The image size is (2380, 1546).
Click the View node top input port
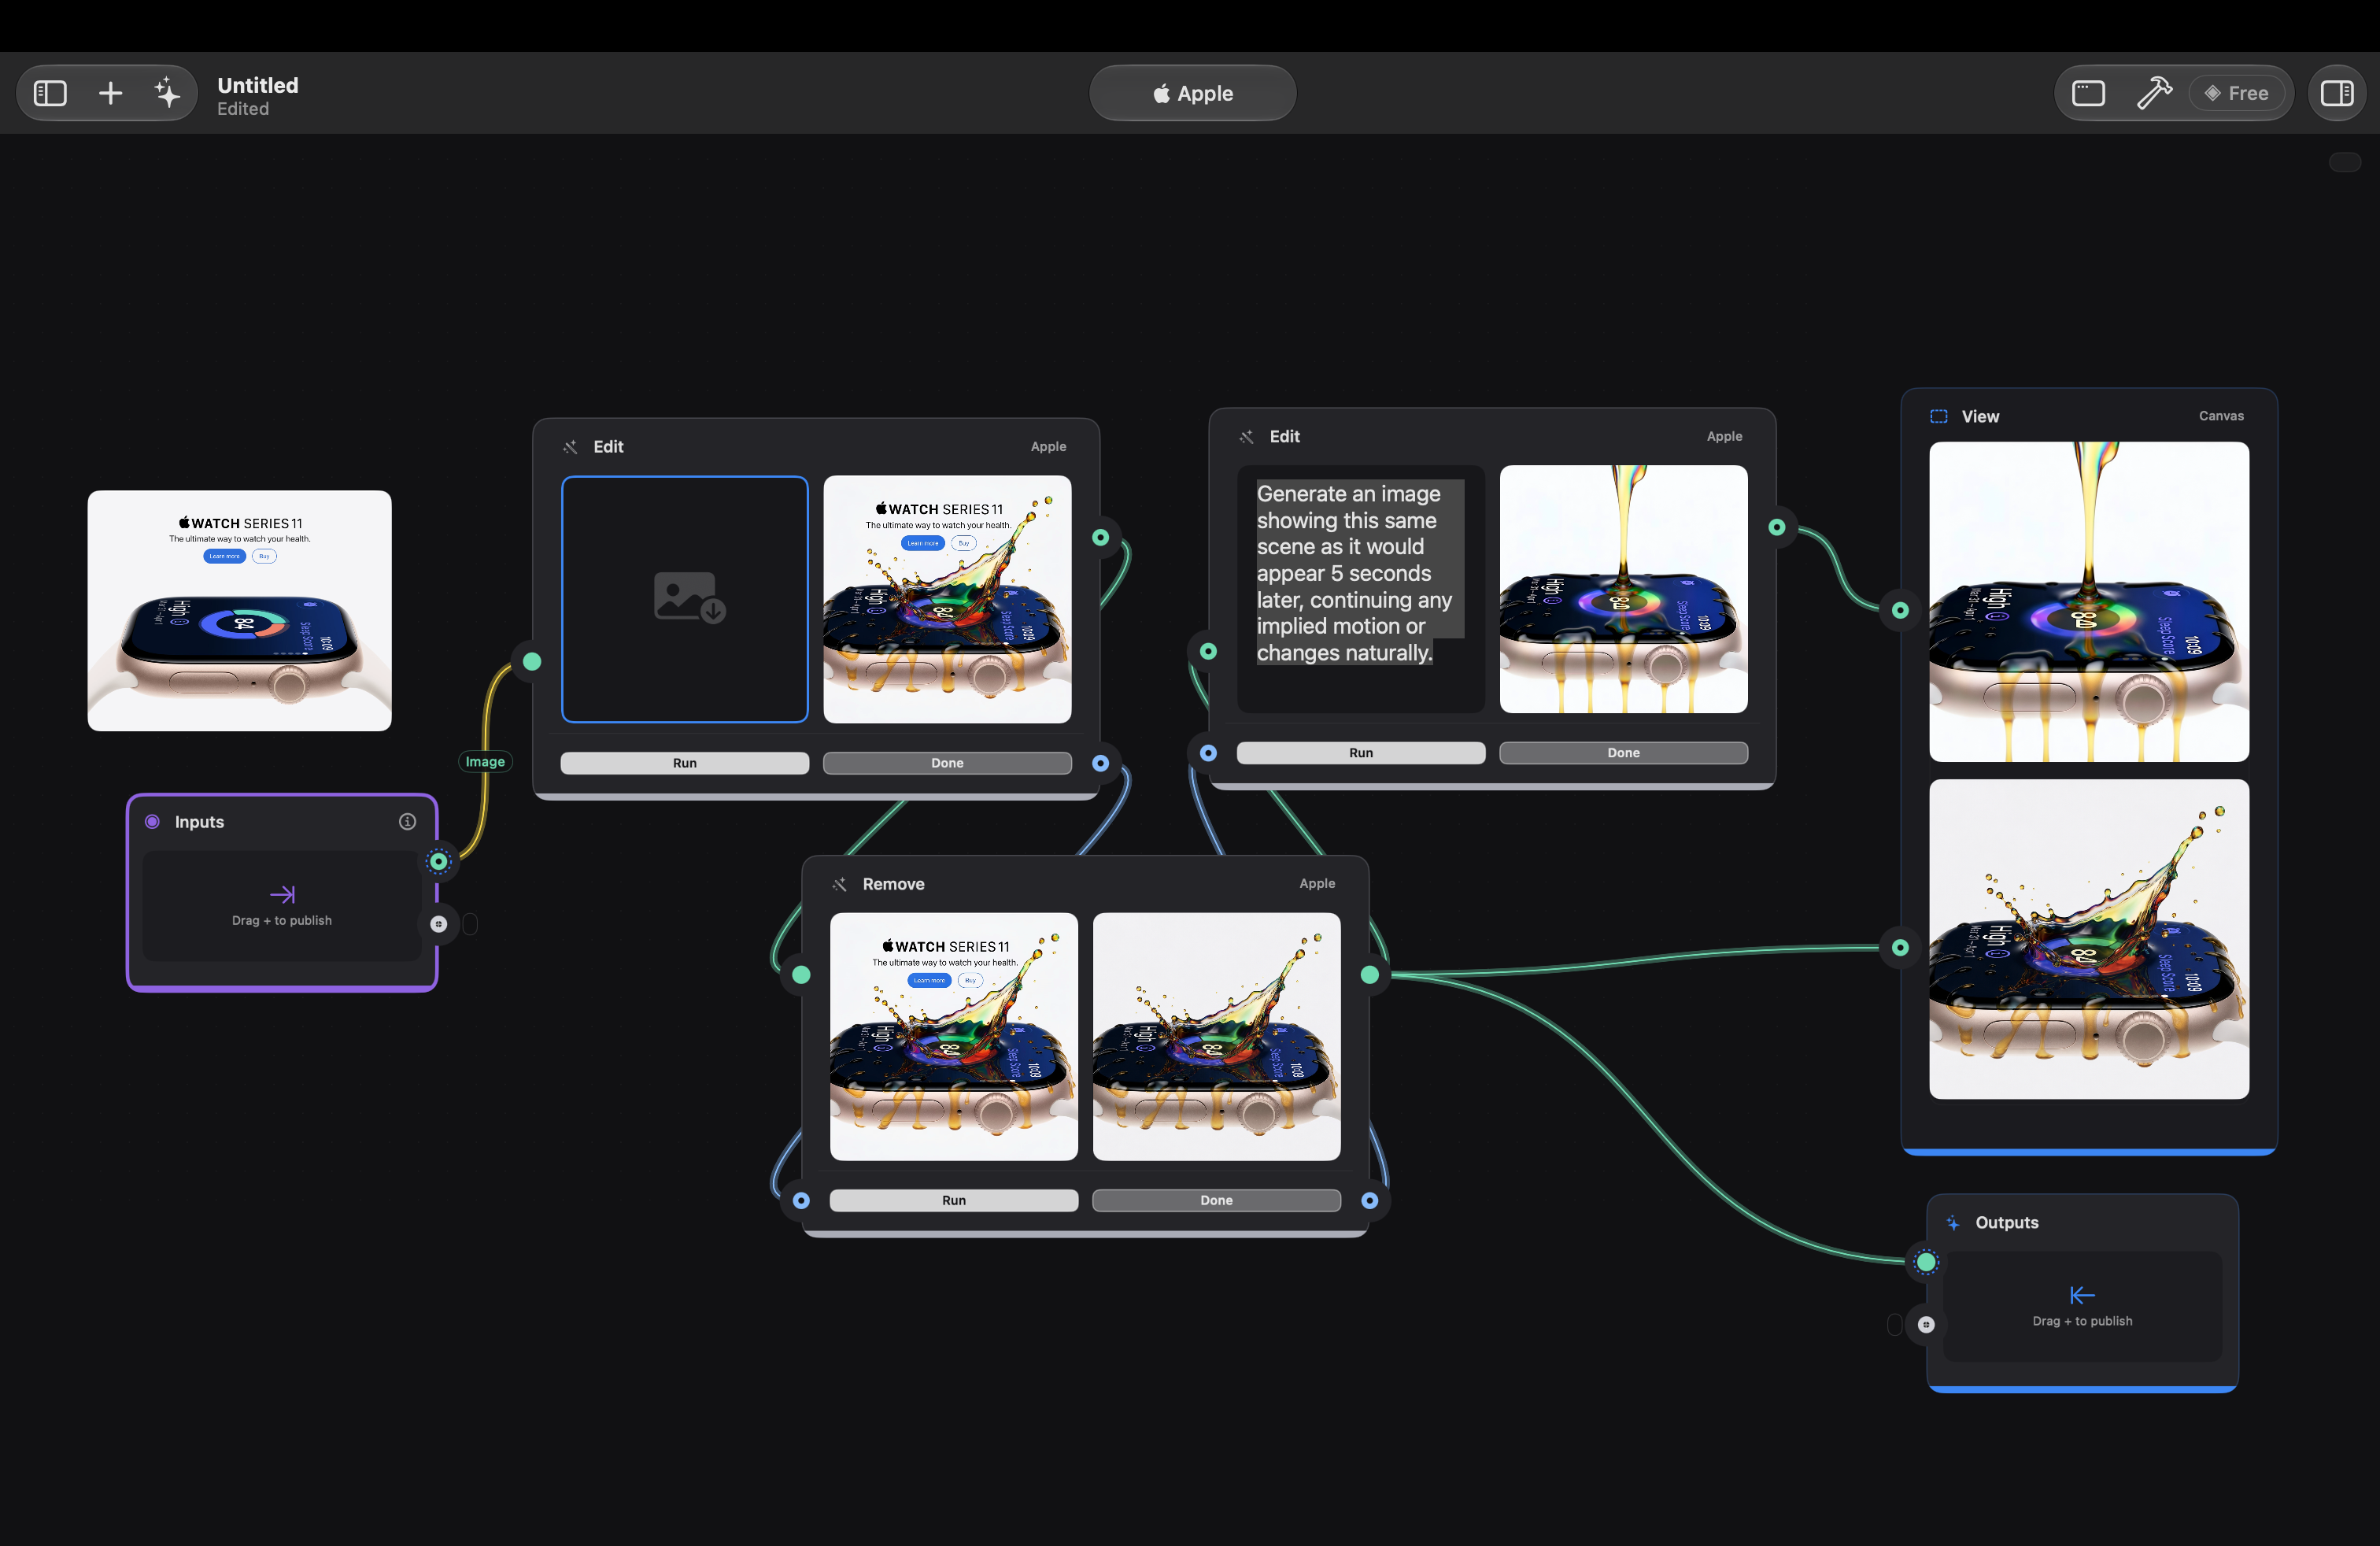coord(1900,610)
